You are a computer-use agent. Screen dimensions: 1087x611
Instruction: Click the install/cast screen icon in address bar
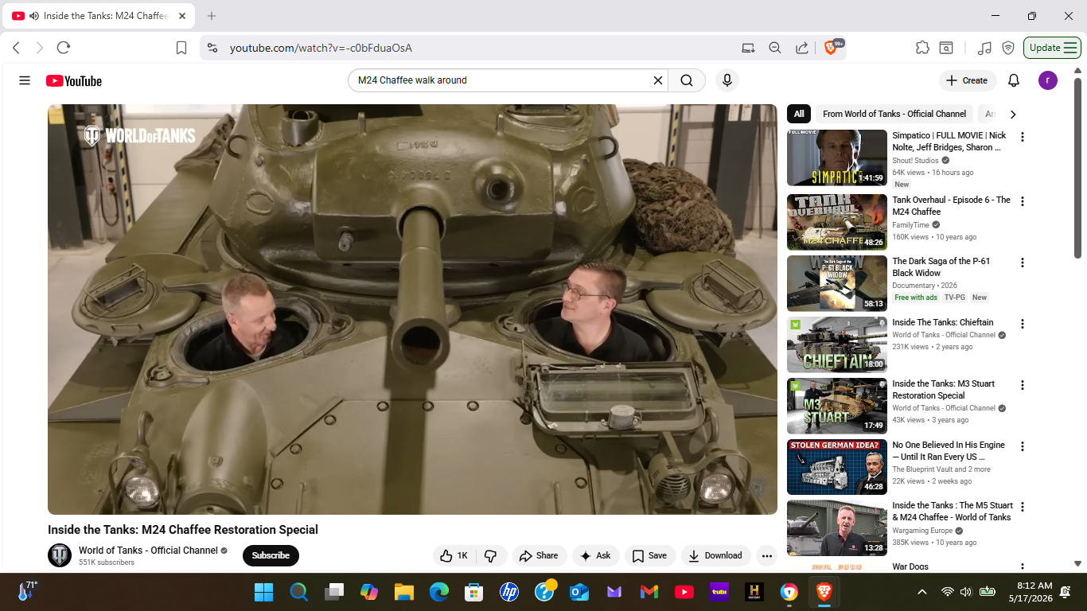click(x=748, y=48)
